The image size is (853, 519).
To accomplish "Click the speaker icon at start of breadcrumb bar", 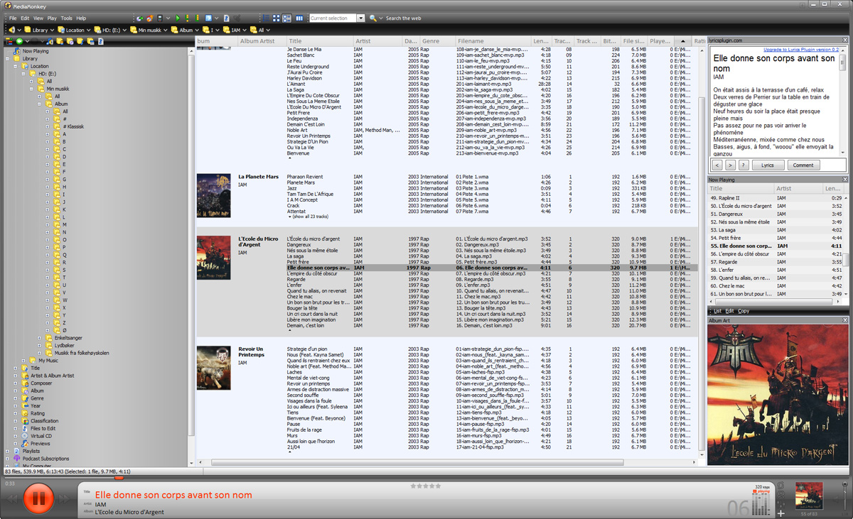I will coord(12,30).
